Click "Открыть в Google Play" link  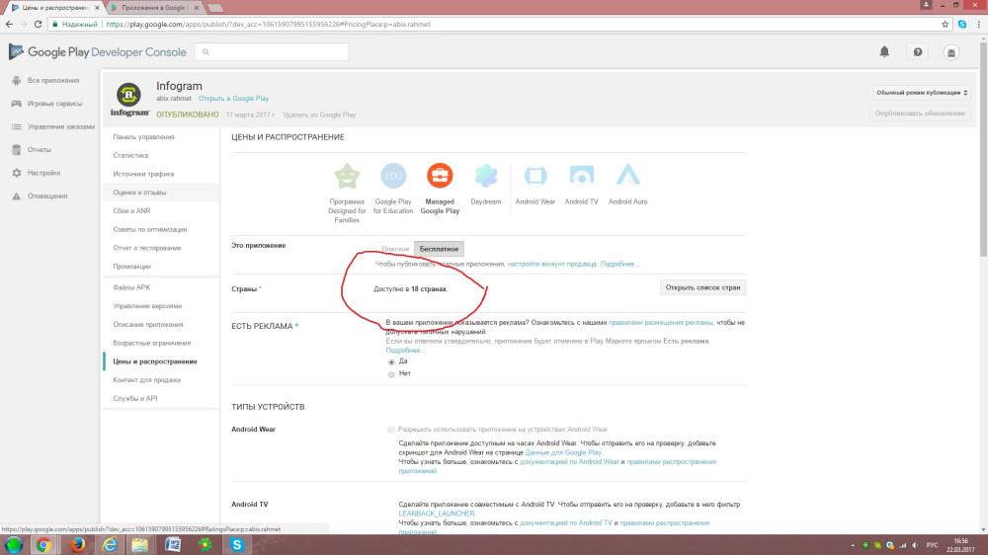pyautogui.click(x=233, y=99)
